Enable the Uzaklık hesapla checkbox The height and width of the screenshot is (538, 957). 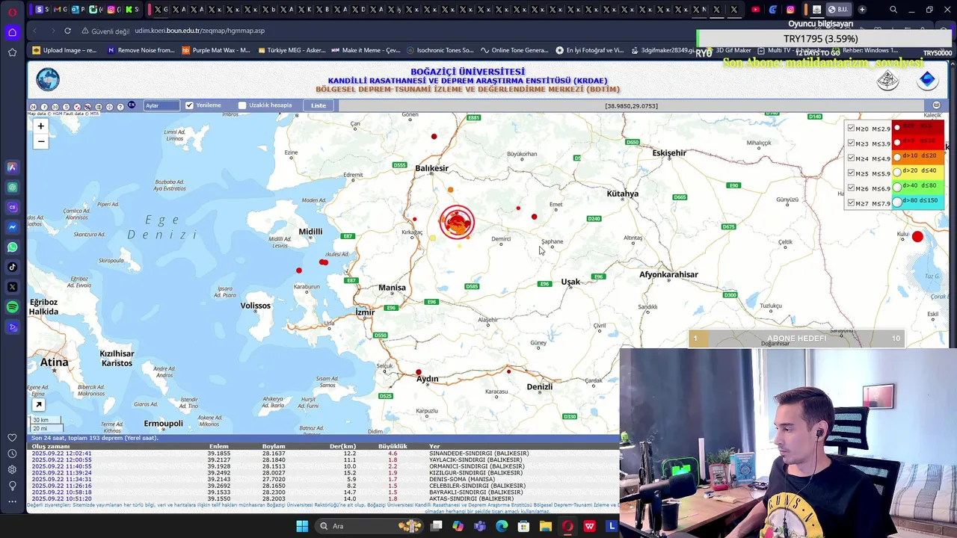pyautogui.click(x=242, y=105)
